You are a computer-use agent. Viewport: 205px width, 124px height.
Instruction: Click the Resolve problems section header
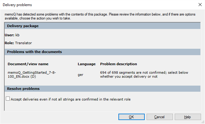click(x=23, y=89)
